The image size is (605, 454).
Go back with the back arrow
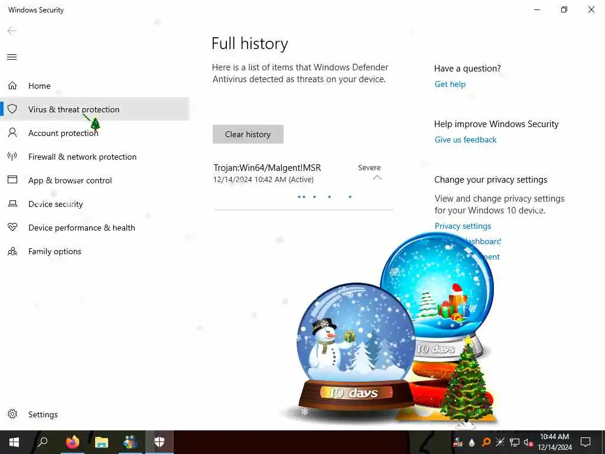click(x=12, y=31)
